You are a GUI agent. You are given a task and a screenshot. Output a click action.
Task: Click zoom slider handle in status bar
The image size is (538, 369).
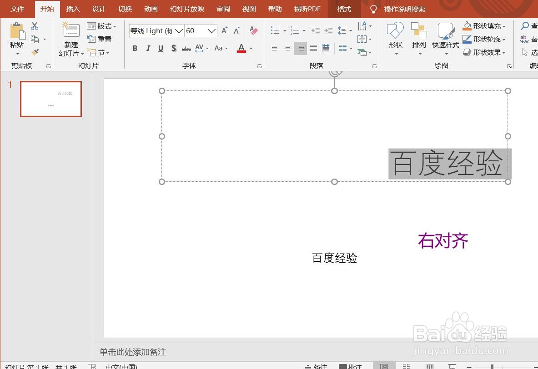492,367
